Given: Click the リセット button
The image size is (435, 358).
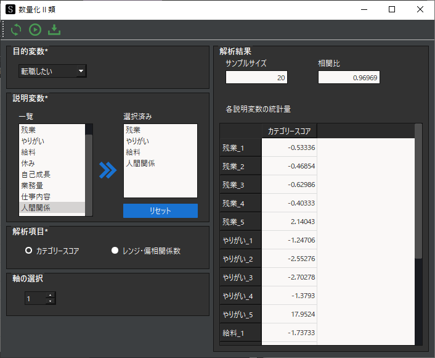Looking at the screenshot, I should [x=160, y=210].
